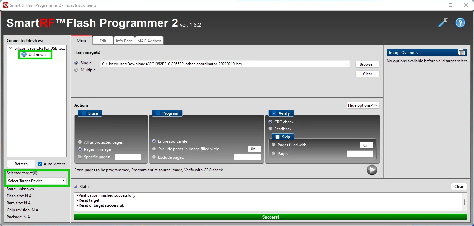Switch to the Info Page tab
This screenshot has height=226, width=474.
point(124,41)
